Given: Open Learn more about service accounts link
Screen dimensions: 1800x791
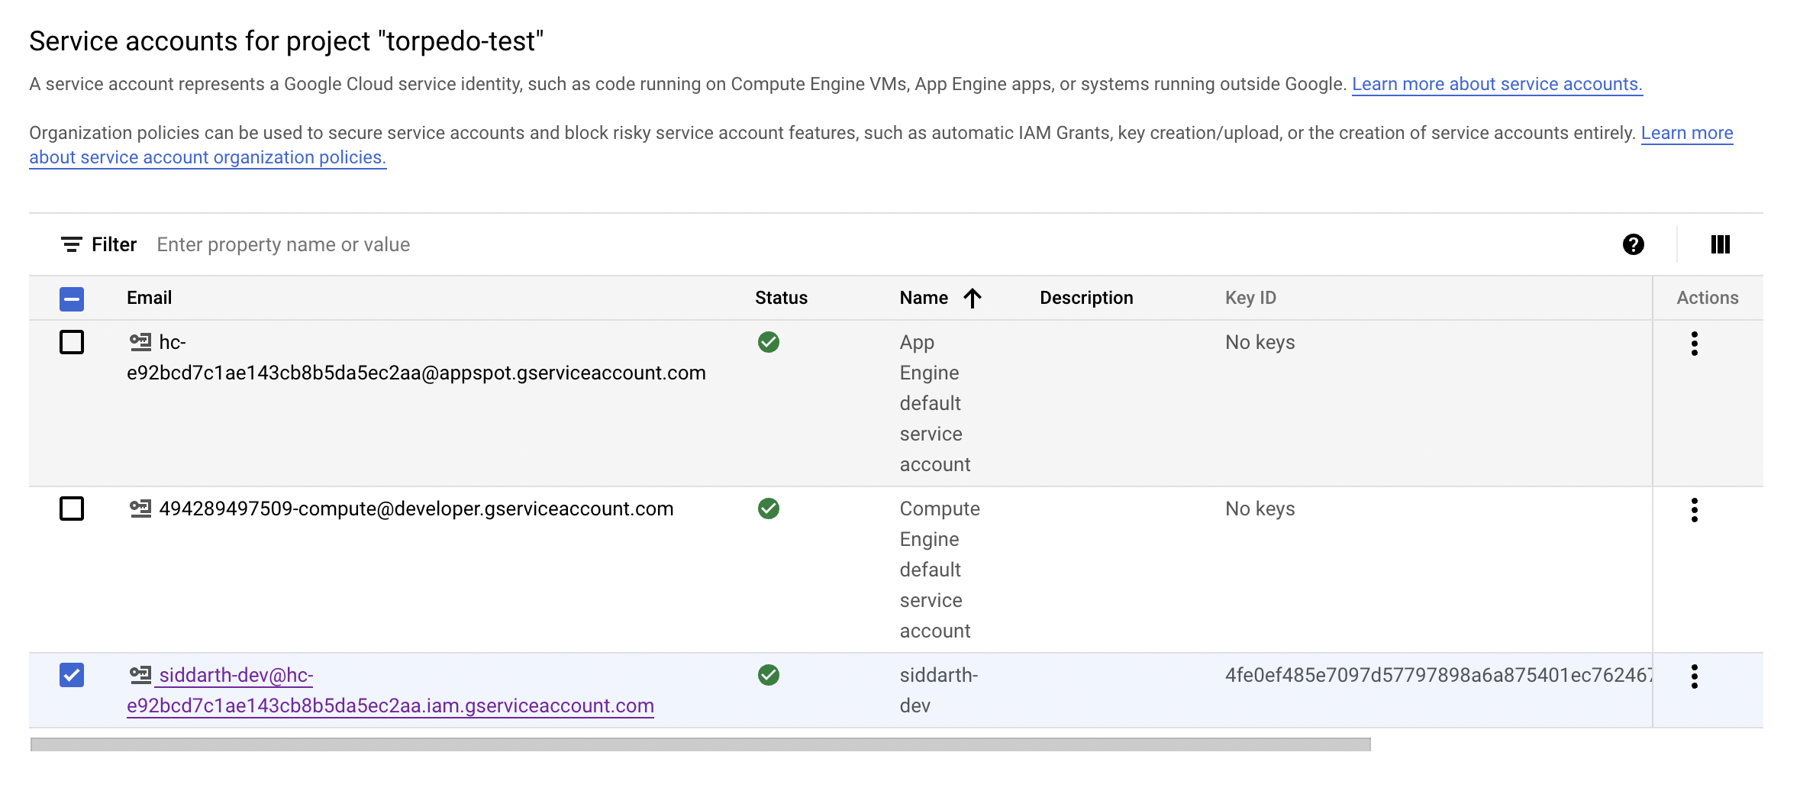Looking at the screenshot, I should coord(1496,84).
